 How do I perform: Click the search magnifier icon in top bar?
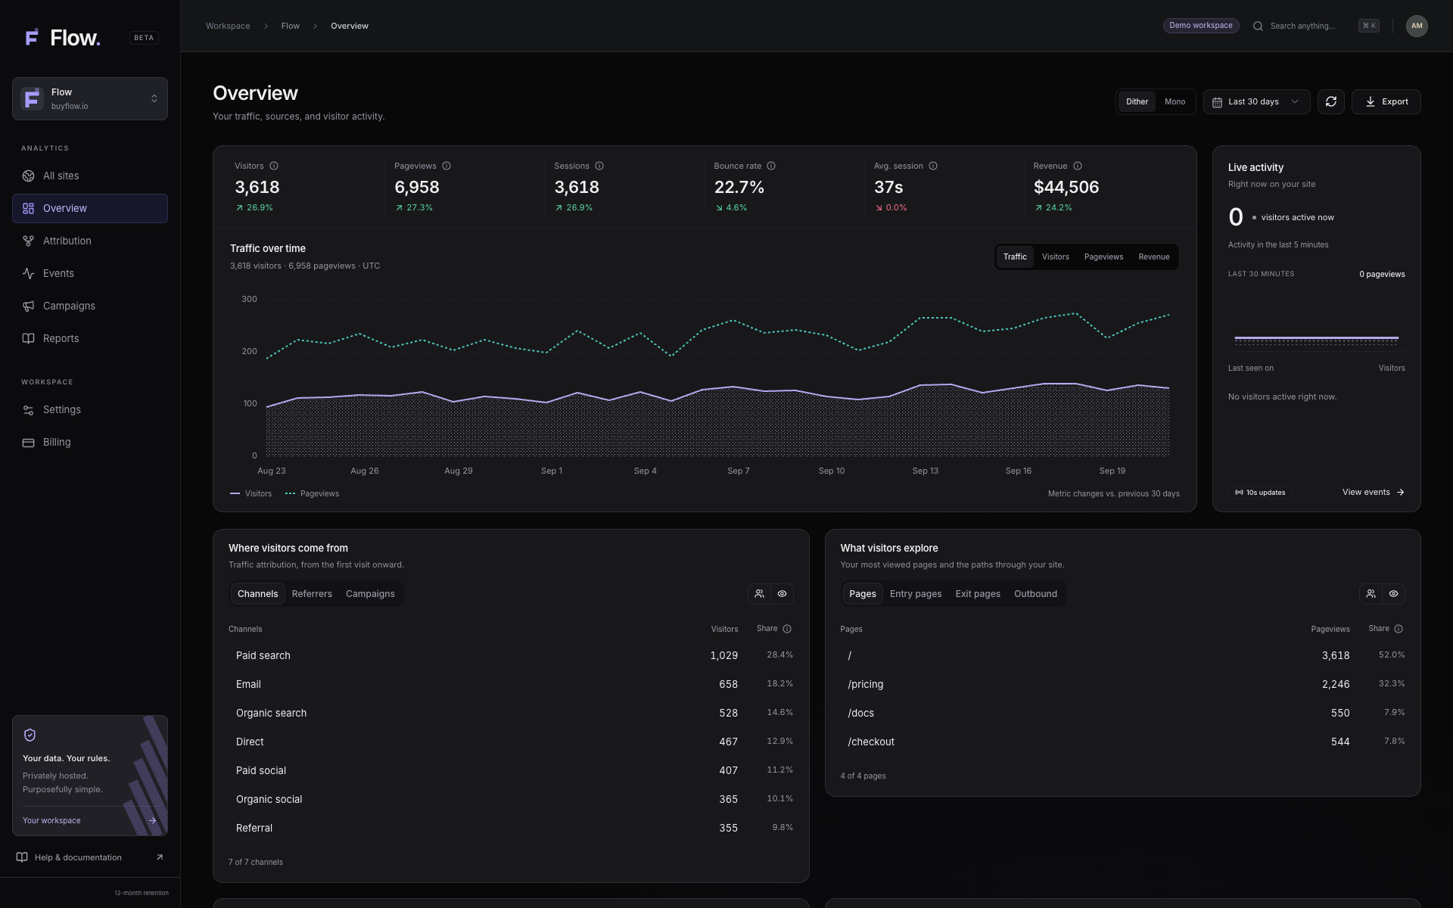(x=1258, y=26)
